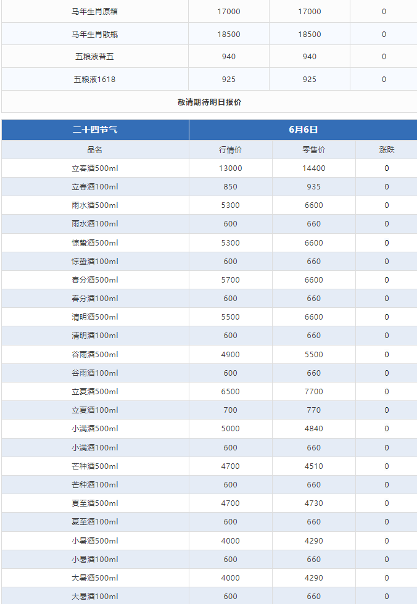Select the 6月6日 date header
The height and width of the screenshot is (604, 417).
(x=303, y=130)
